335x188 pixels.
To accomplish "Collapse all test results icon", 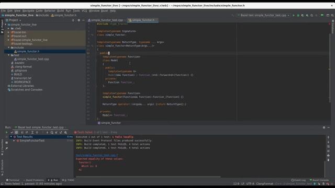I will [x=37, y=132].
